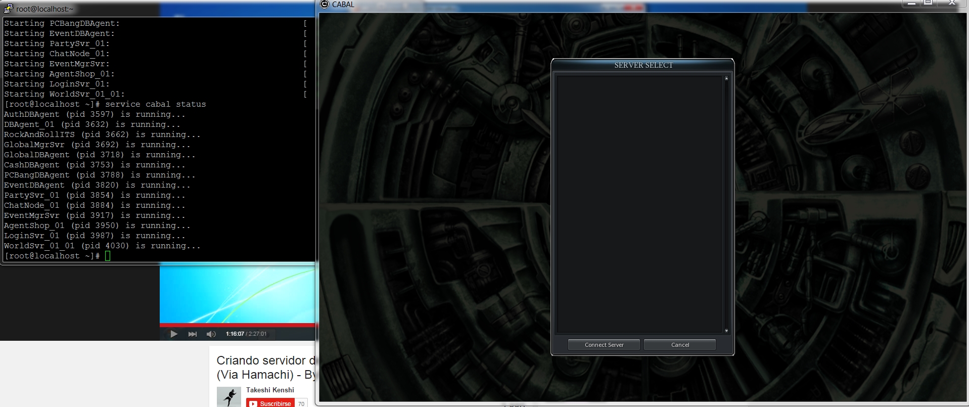This screenshot has height=407, width=969.
Task: Minimize the CABAL window
Action: pyautogui.click(x=911, y=4)
